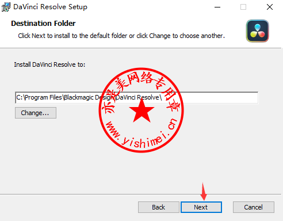Click 'Install DaVinci Resolve to:' label

pos(49,64)
